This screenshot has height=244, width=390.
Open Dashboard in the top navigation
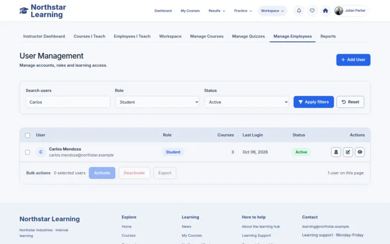[x=163, y=11]
